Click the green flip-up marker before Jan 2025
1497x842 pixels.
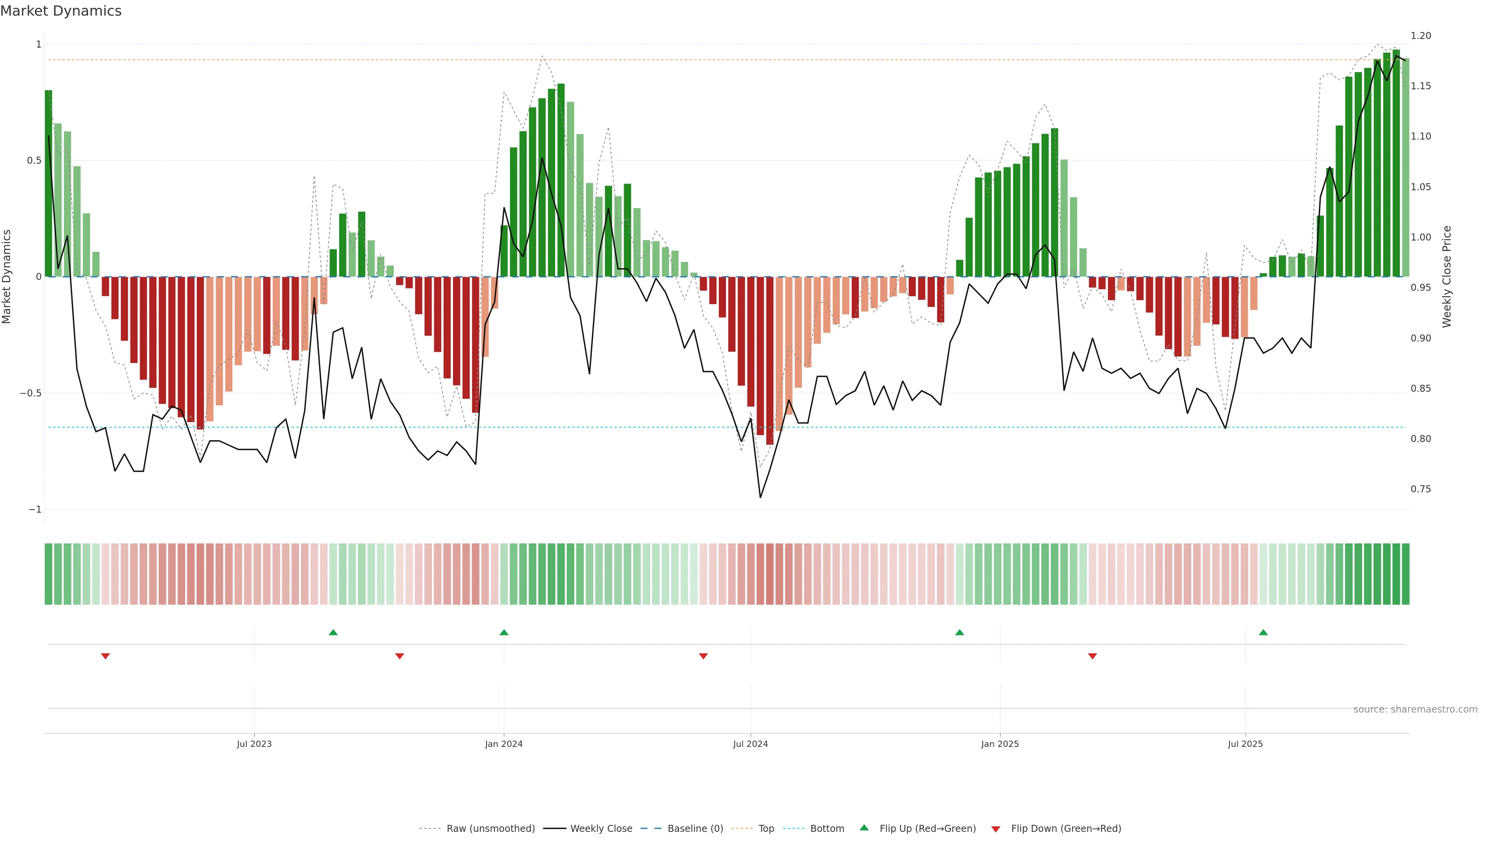pyautogui.click(x=959, y=632)
